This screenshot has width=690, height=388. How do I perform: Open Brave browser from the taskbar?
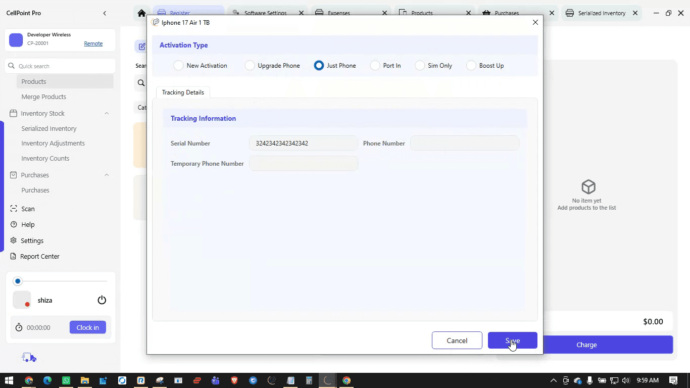[234, 380]
